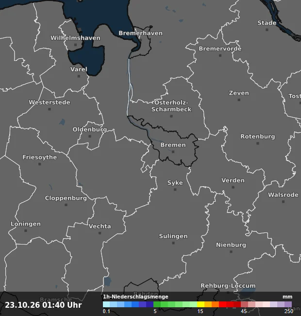Click the Sulingen town label
This screenshot has height=316, width=301.
(173, 236)
